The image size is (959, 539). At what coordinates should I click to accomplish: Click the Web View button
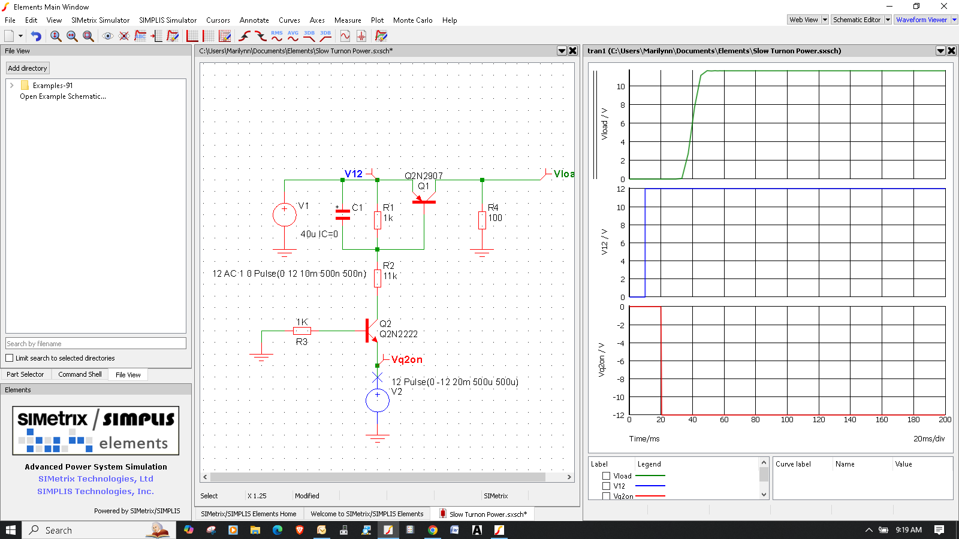pyautogui.click(x=804, y=20)
